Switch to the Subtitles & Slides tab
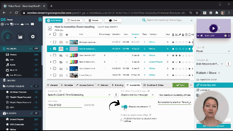The height and width of the screenshot is (131, 233). click(x=154, y=85)
